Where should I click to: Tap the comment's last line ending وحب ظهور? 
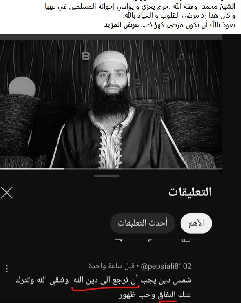(x=155, y=295)
